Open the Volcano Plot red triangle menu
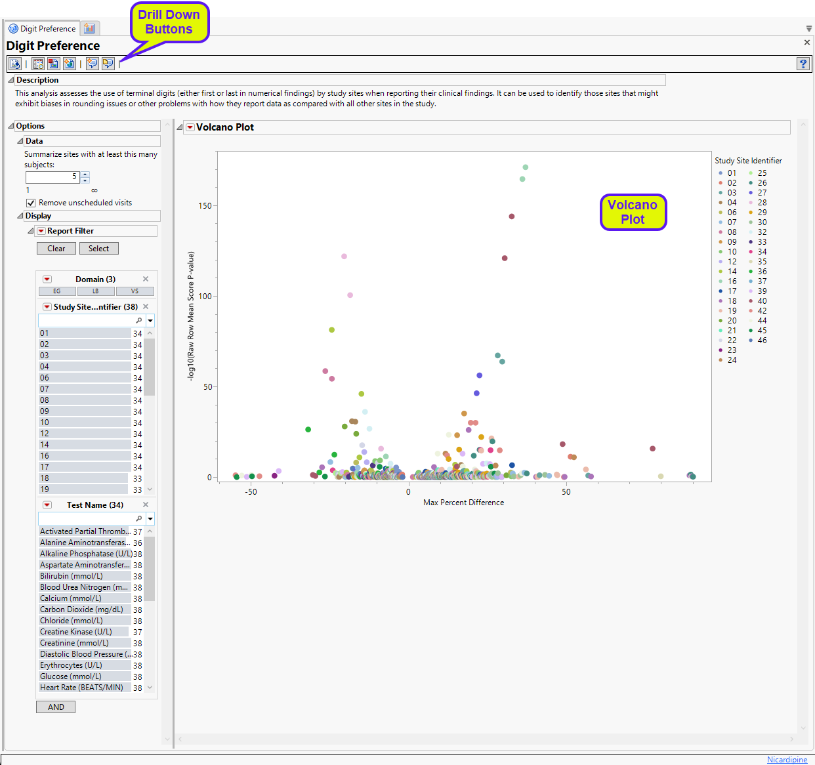This screenshot has height=765, width=815. (190, 127)
